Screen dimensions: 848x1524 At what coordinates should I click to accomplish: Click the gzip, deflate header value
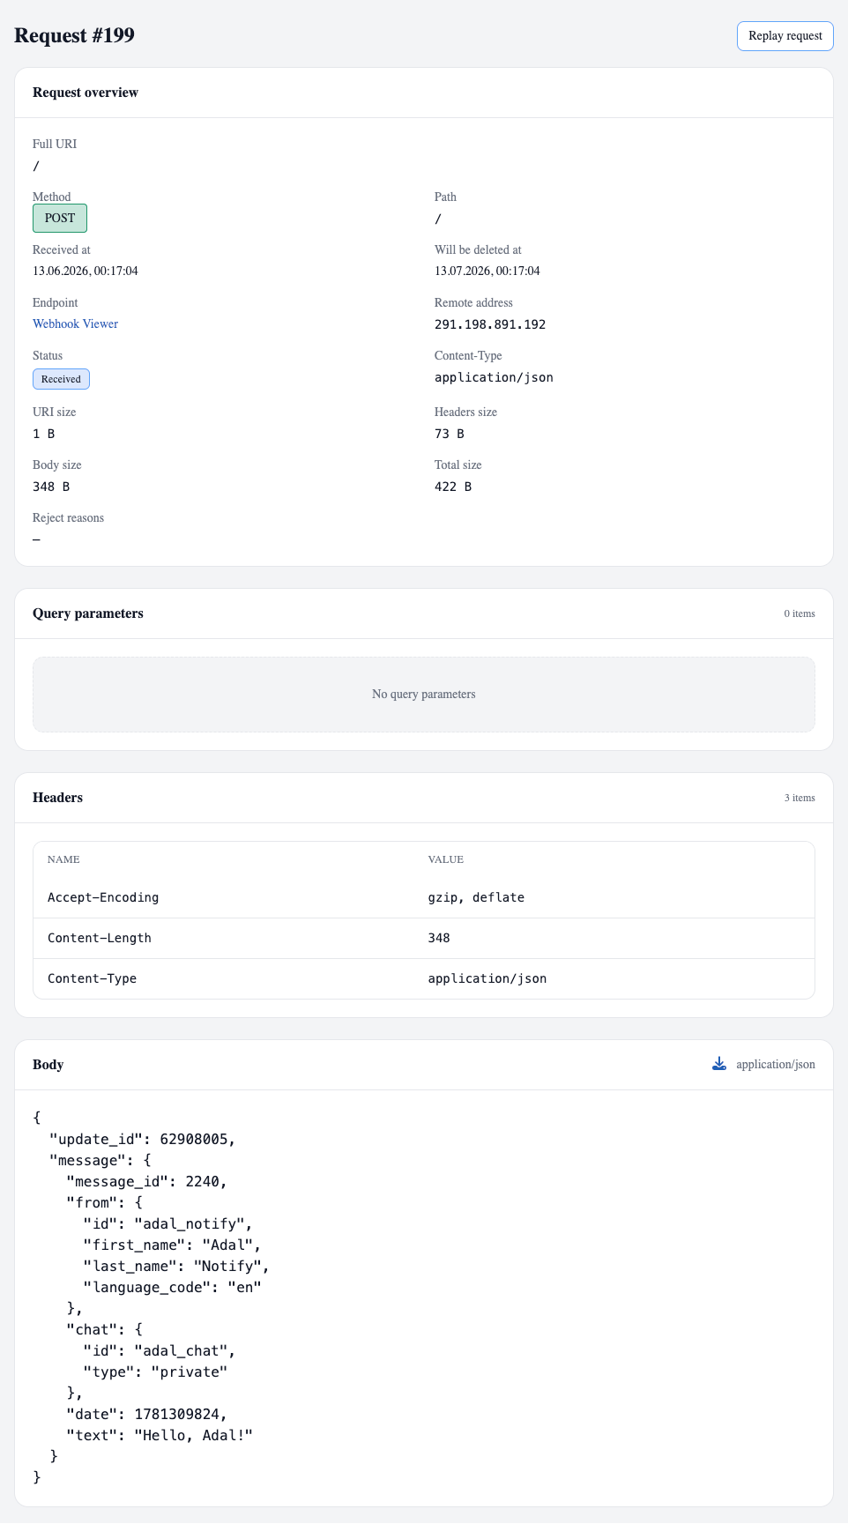(476, 897)
